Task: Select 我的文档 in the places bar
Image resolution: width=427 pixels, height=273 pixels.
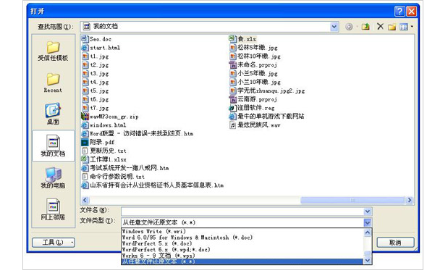Action: click(x=53, y=146)
